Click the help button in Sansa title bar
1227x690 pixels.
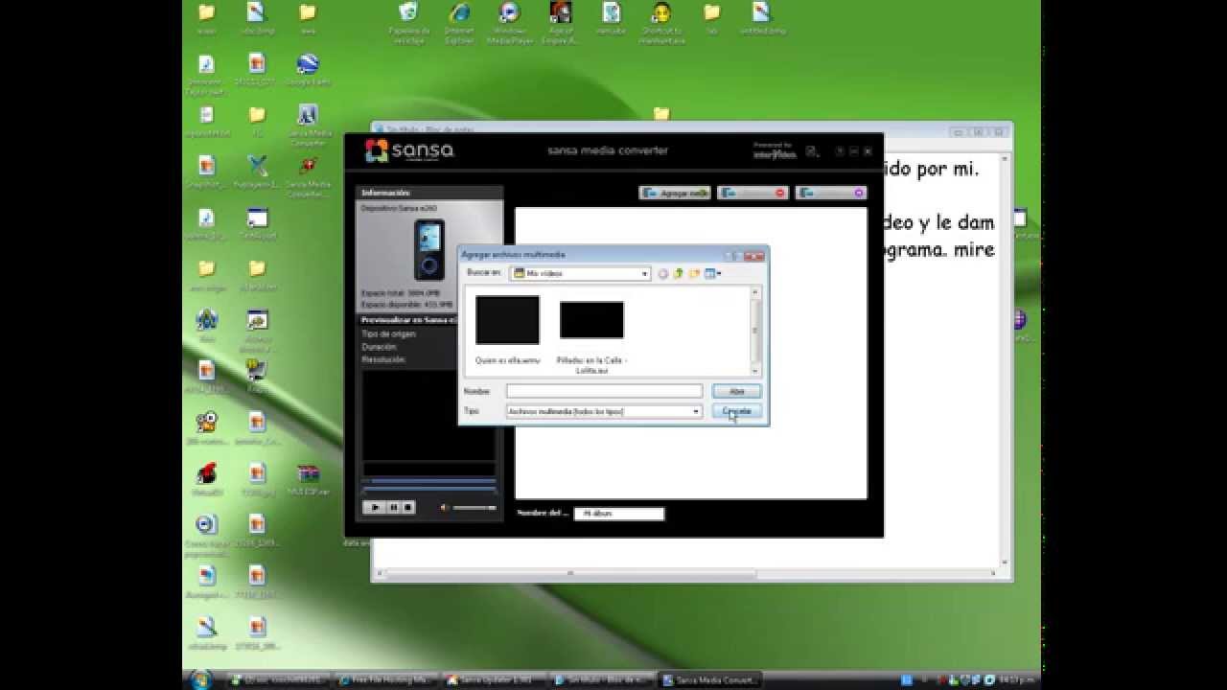coord(839,151)
